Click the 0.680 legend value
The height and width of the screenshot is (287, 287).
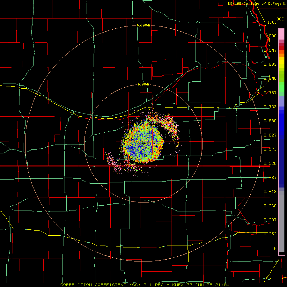click(x=270, y=121)
